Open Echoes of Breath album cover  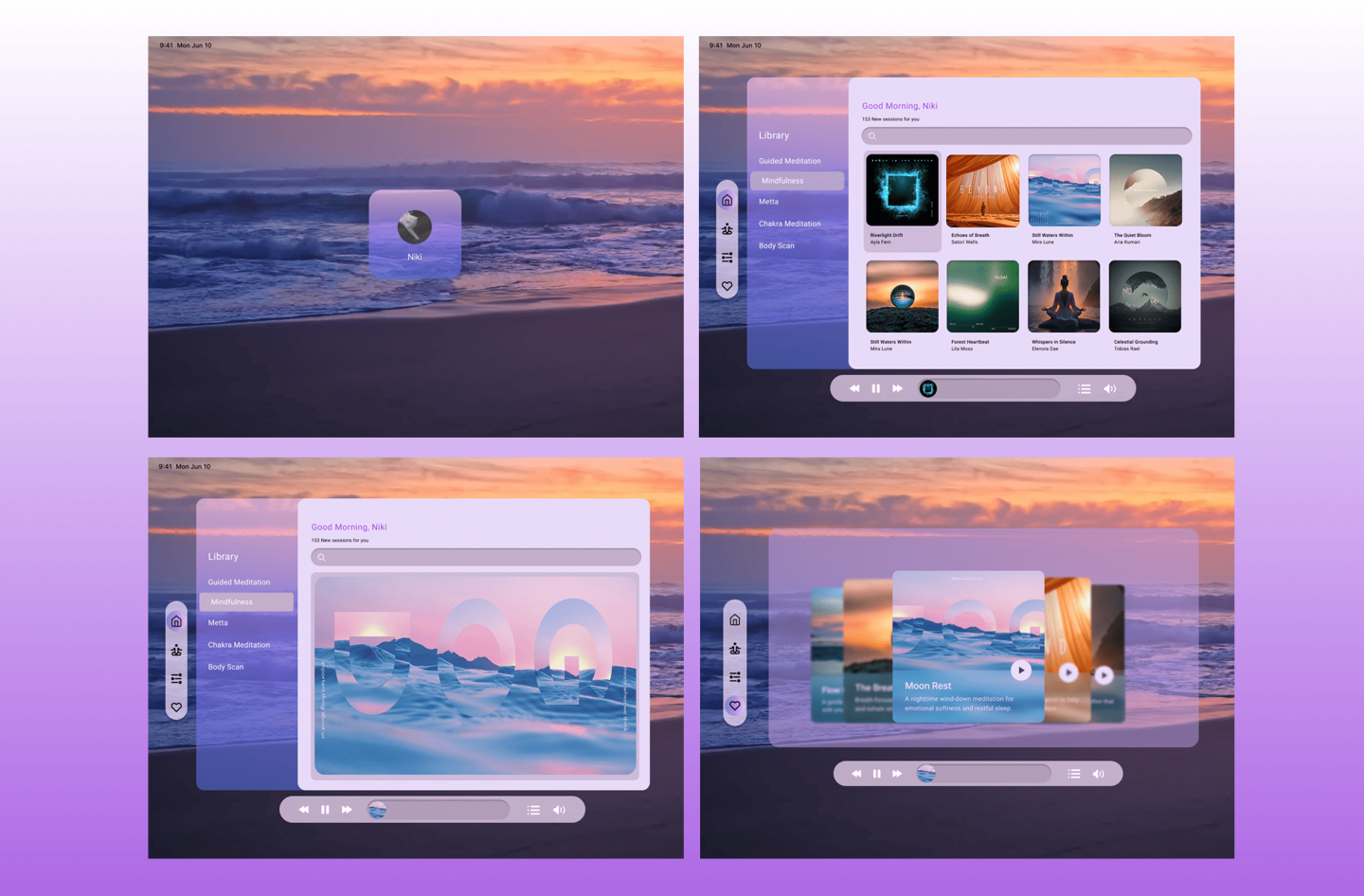[982, 191]
